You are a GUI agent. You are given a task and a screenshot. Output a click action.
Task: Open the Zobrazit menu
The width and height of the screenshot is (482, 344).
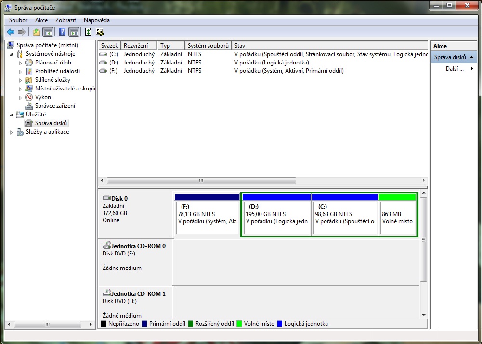click(x=66, y=20)
